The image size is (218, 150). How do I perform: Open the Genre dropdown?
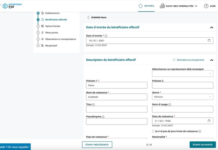coord(183,97)
